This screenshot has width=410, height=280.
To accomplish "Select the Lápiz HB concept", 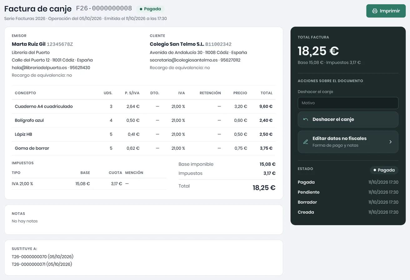I will pyautogui.click(x=23, y=135).
